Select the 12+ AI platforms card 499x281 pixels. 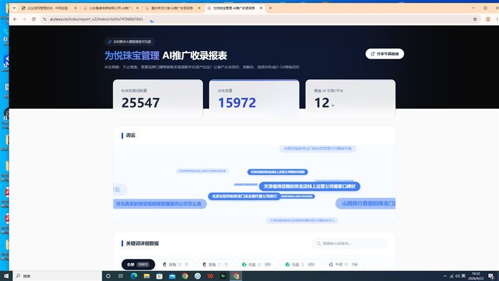coord(351,99)
